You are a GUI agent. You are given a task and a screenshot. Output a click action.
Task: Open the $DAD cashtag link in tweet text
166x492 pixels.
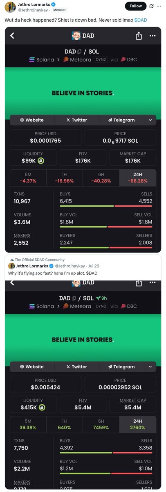coord(141,20)
